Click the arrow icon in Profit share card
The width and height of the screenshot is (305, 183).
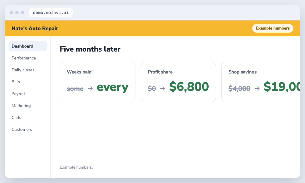[x=163, y=88]
